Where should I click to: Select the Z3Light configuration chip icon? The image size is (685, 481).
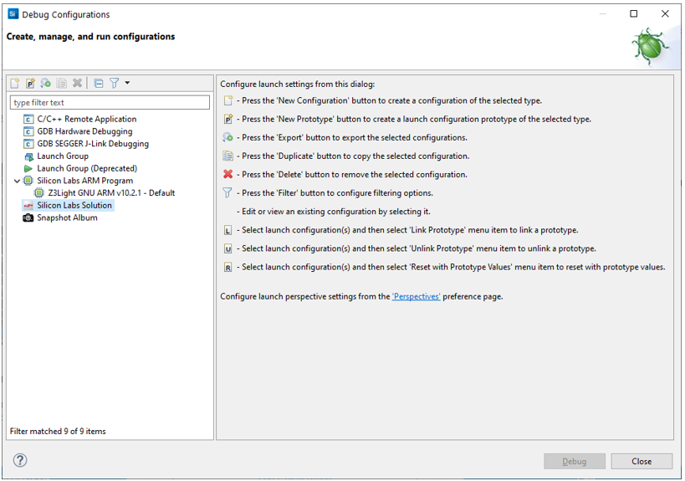(39, 193)
